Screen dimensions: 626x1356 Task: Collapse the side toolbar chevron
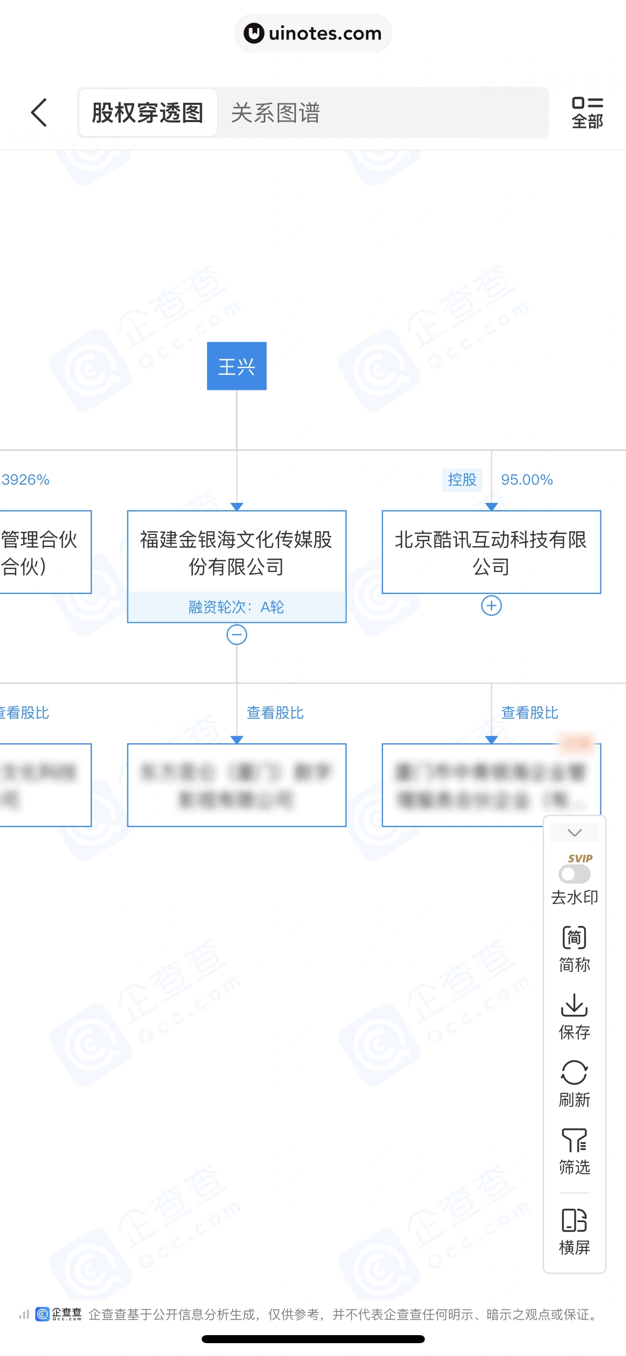(575, 832)
